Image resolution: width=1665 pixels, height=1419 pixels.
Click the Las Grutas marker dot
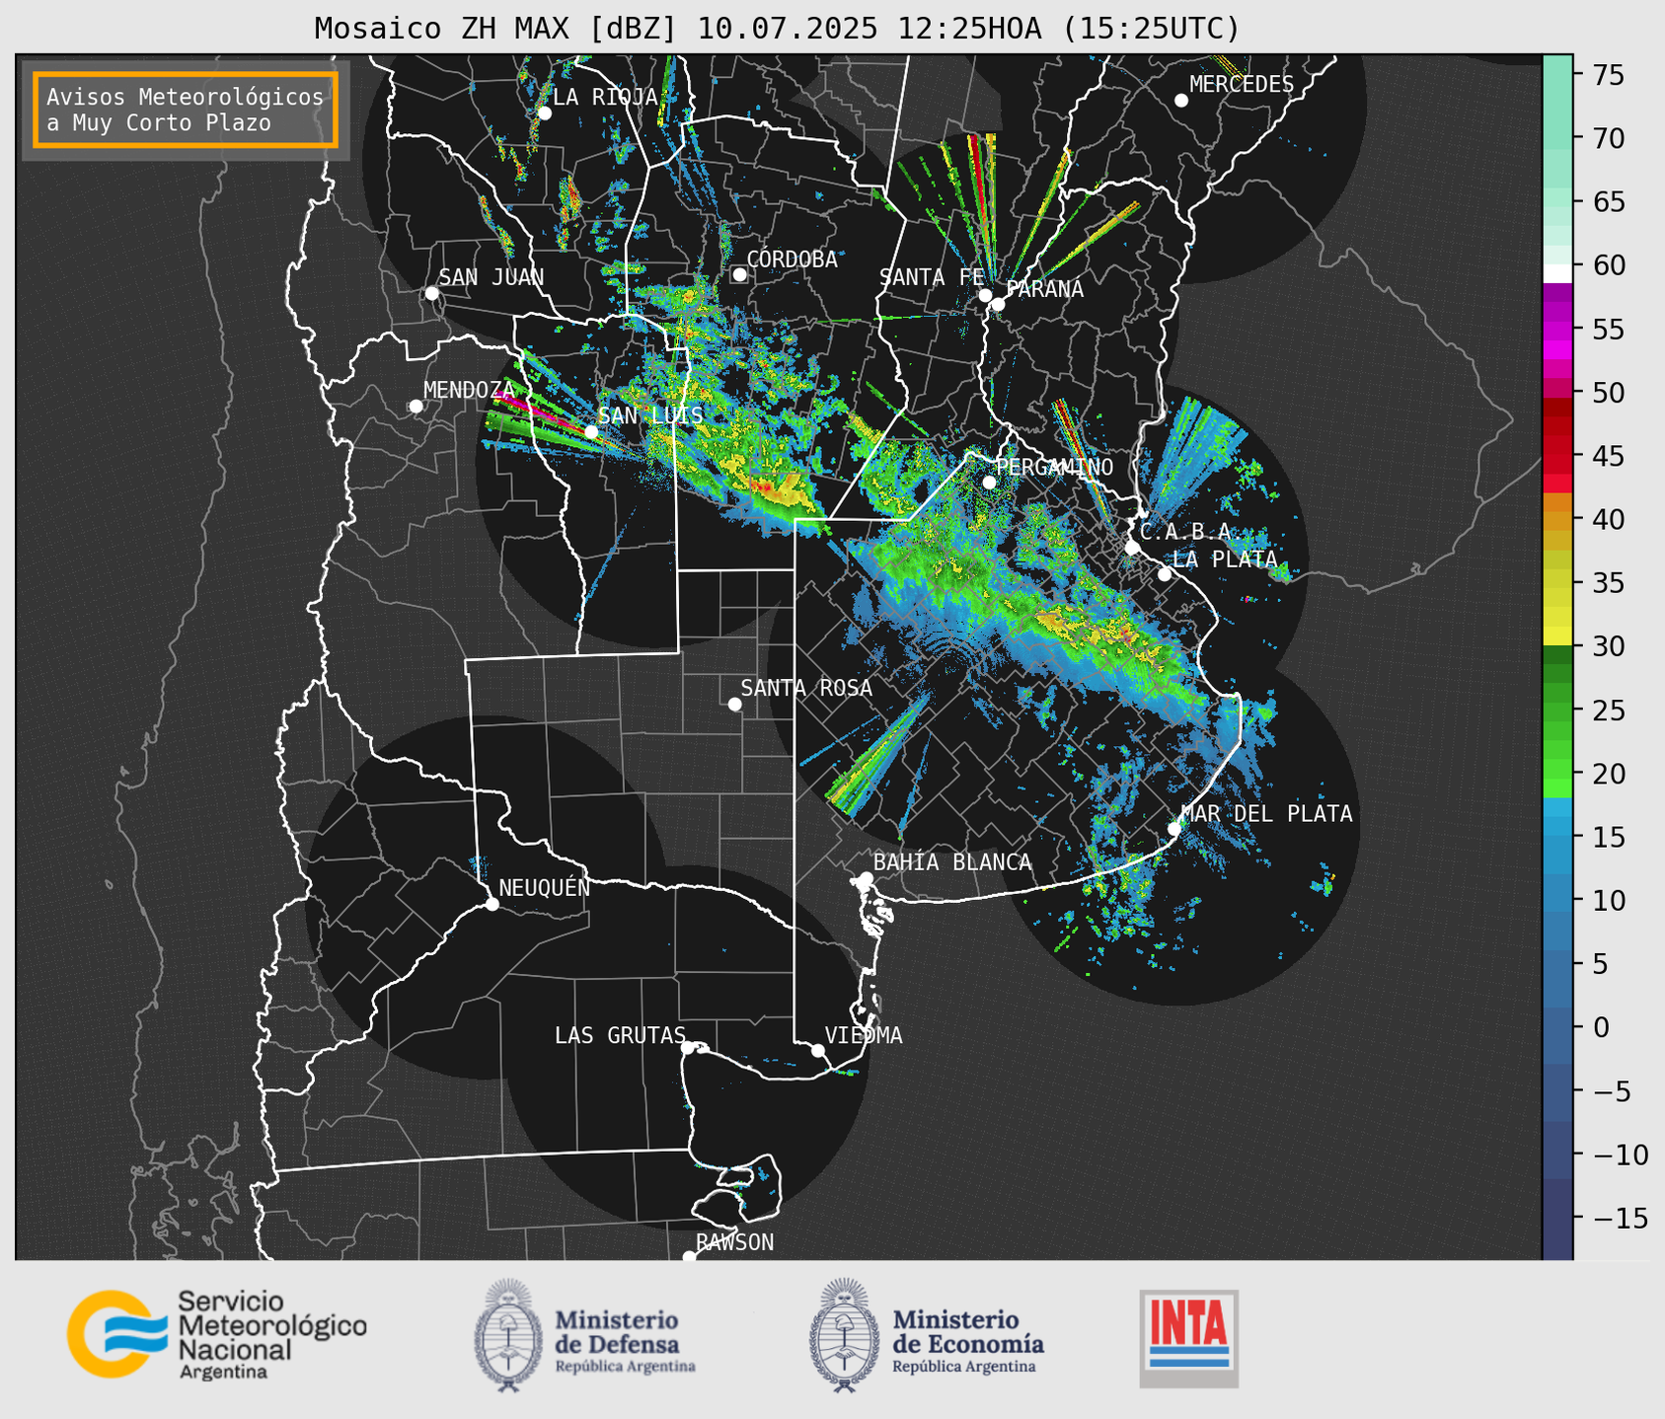pos(688,1048)
